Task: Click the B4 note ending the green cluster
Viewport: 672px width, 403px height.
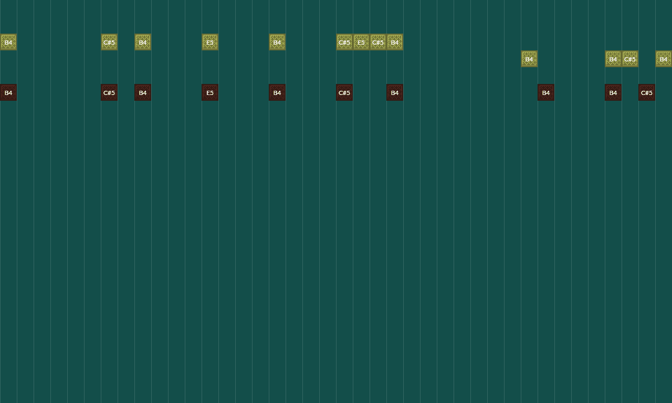Action: 394,42
